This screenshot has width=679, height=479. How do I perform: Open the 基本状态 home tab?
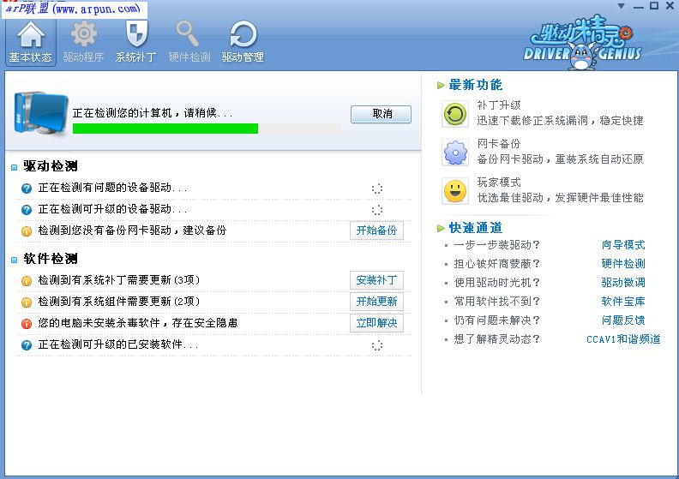pyautogui.click(x=31, y=42)
